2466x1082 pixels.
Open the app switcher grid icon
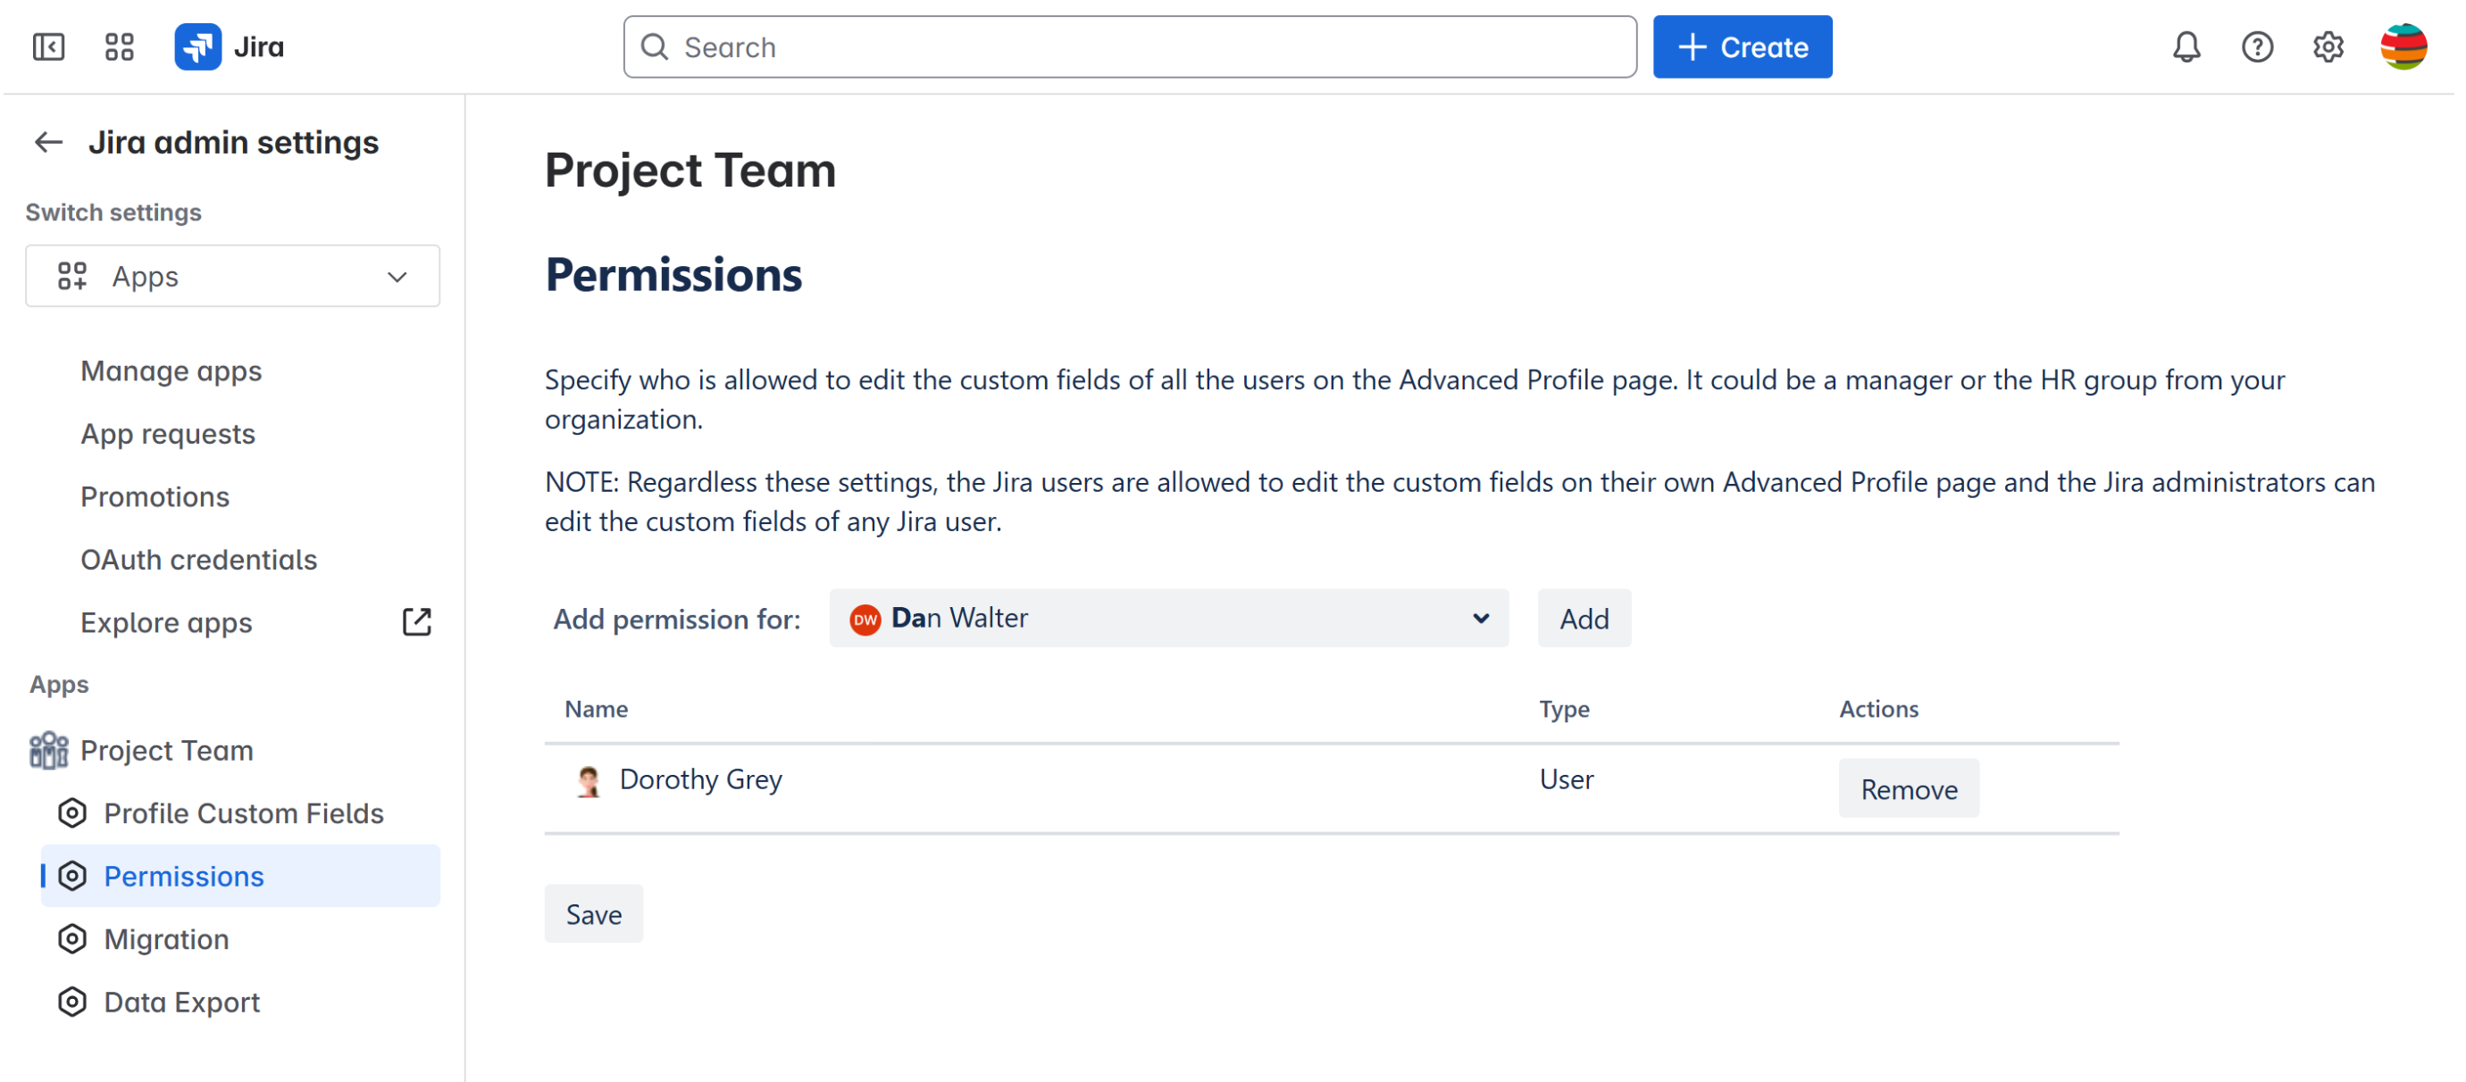pyautogui.click(x=119, y=47)
